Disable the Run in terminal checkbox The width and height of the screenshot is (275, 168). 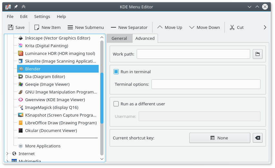(116, 72)
